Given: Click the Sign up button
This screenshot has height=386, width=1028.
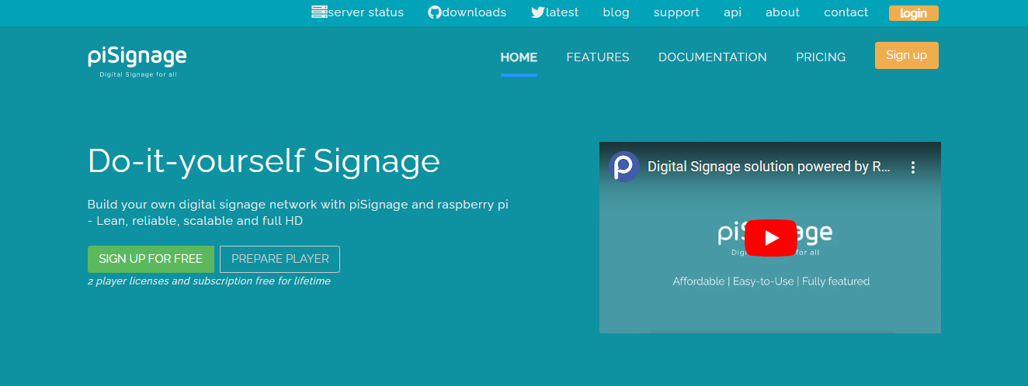Looking at the screenshot, I should click(907, 55).
